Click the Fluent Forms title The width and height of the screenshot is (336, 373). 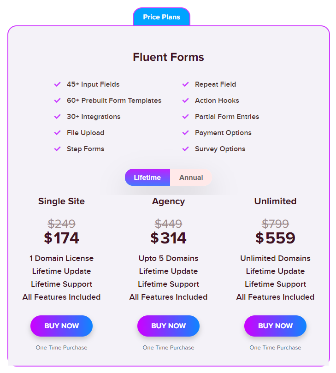pyautogui.click(x=168, y=57)
